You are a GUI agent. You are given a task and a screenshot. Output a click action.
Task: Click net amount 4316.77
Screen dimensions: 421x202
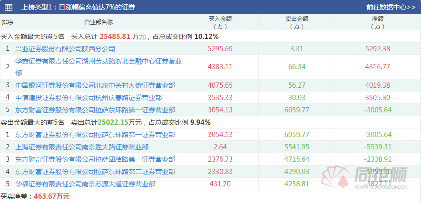pos(378,67)
